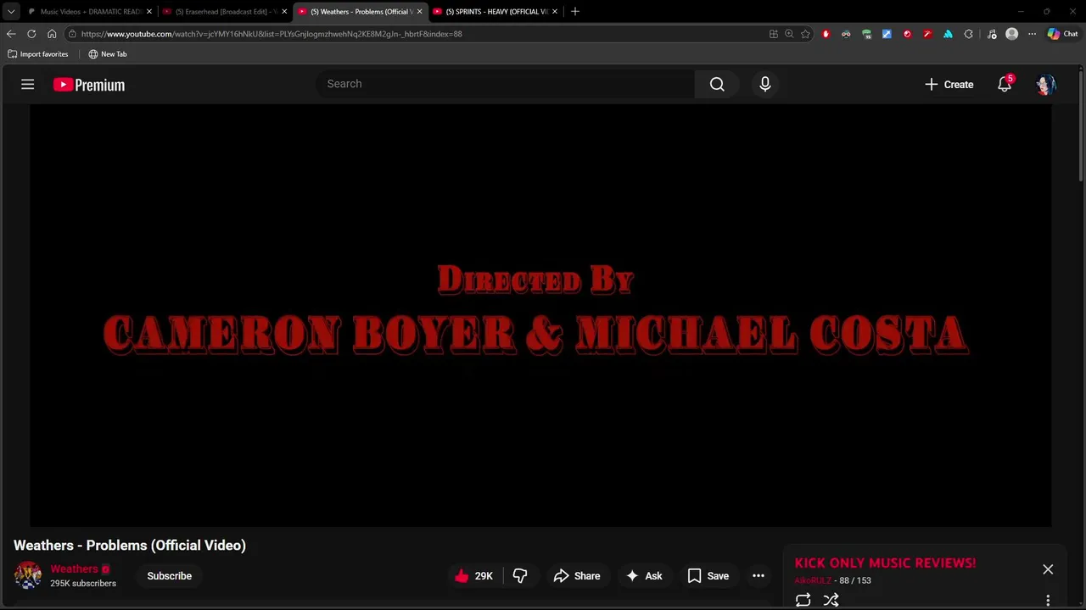Save video to a playlist

[x=708, y=576]
